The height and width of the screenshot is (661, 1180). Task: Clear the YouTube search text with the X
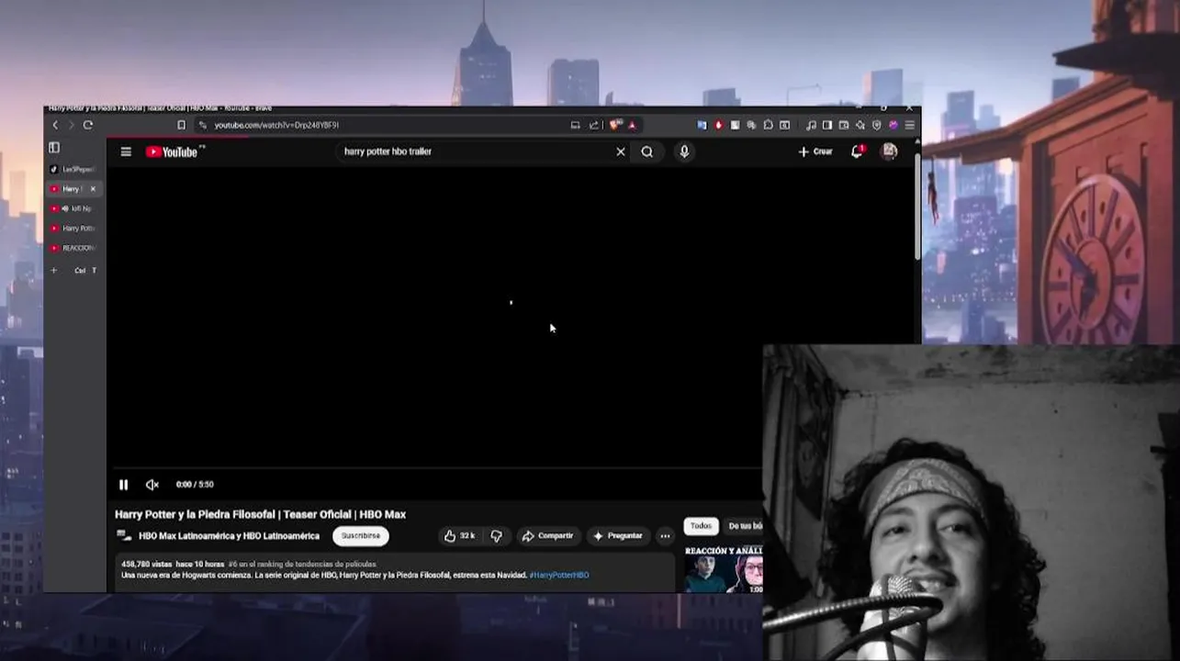click(621, 151)
